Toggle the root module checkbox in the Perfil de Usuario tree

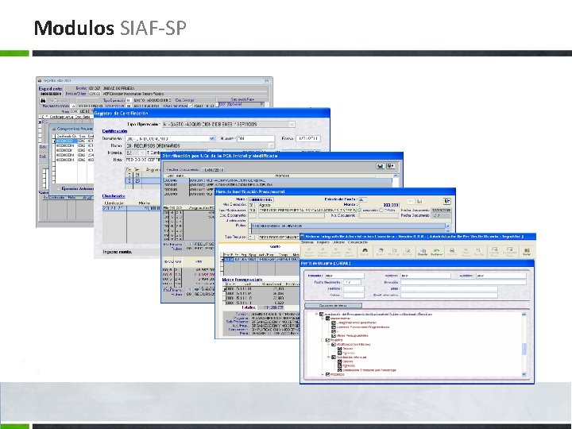click(x=322, y=314)
